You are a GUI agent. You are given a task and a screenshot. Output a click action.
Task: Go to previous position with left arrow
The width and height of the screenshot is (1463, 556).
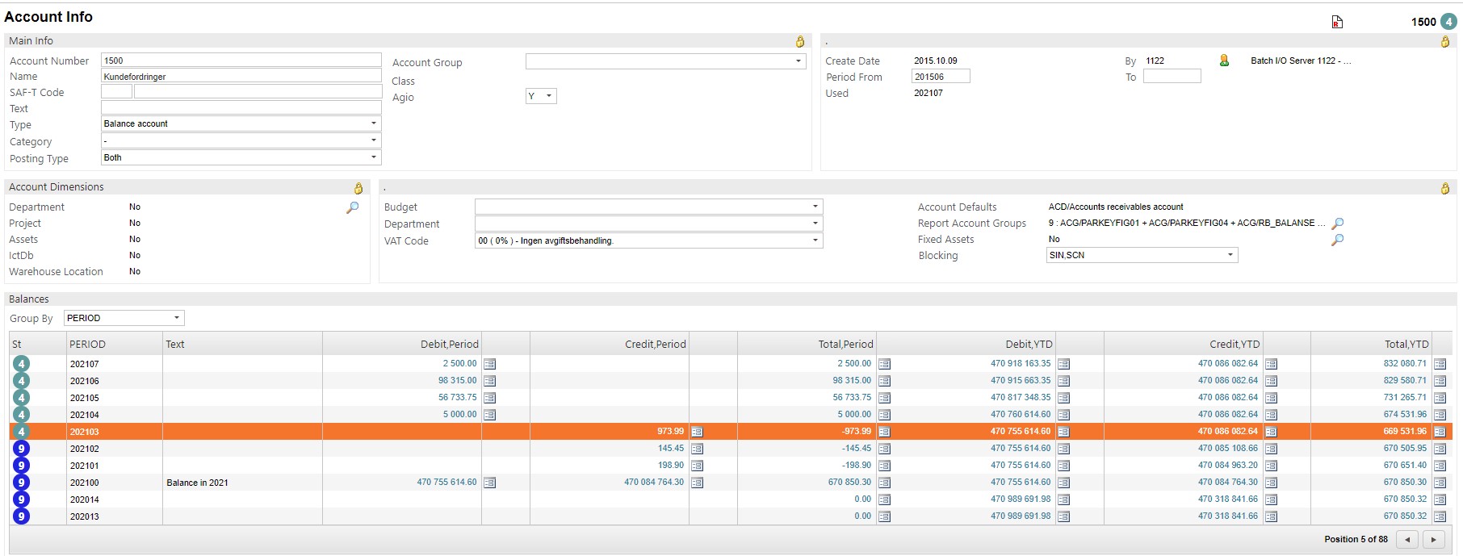[x=1407, y=540]
